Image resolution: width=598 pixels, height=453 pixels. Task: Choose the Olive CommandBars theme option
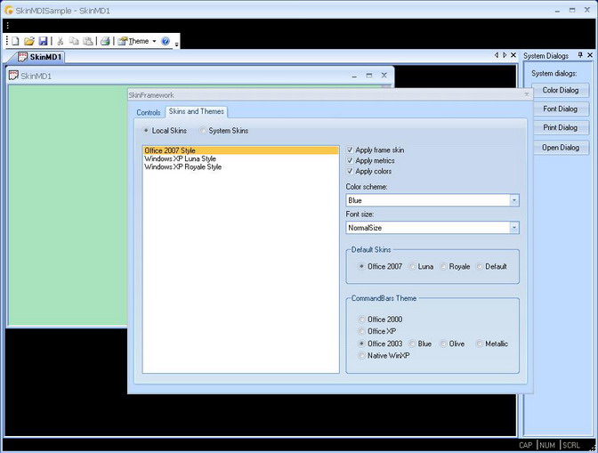443,344
